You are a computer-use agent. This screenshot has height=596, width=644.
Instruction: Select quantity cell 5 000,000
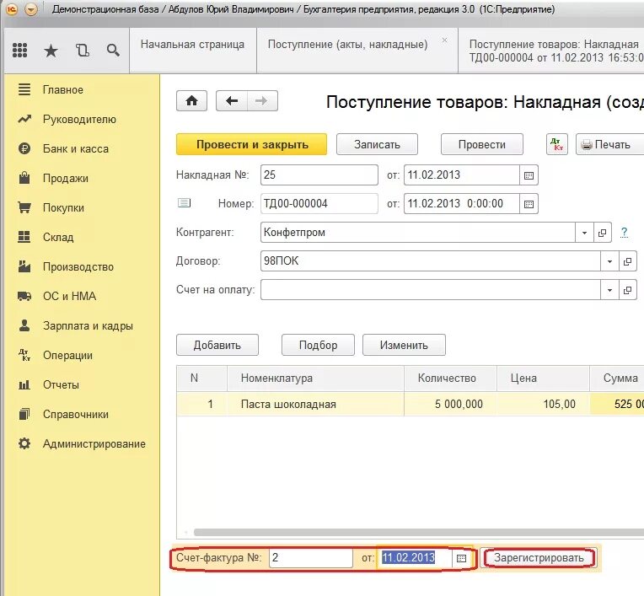coord(451,404)
